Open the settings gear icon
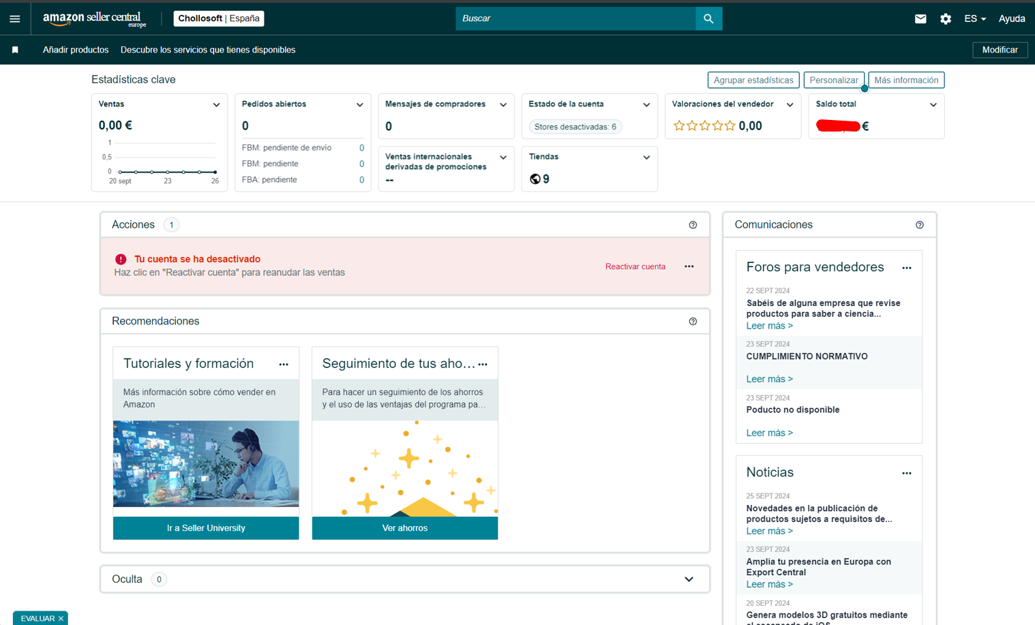The image size is (1035, 625). click(x=946, y=19)
